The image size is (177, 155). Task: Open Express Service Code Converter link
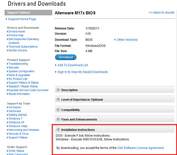pos(29,90)
